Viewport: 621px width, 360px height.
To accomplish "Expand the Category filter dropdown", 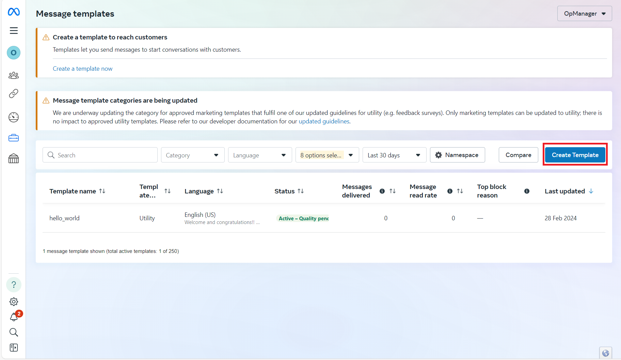I will coord(192,155).
